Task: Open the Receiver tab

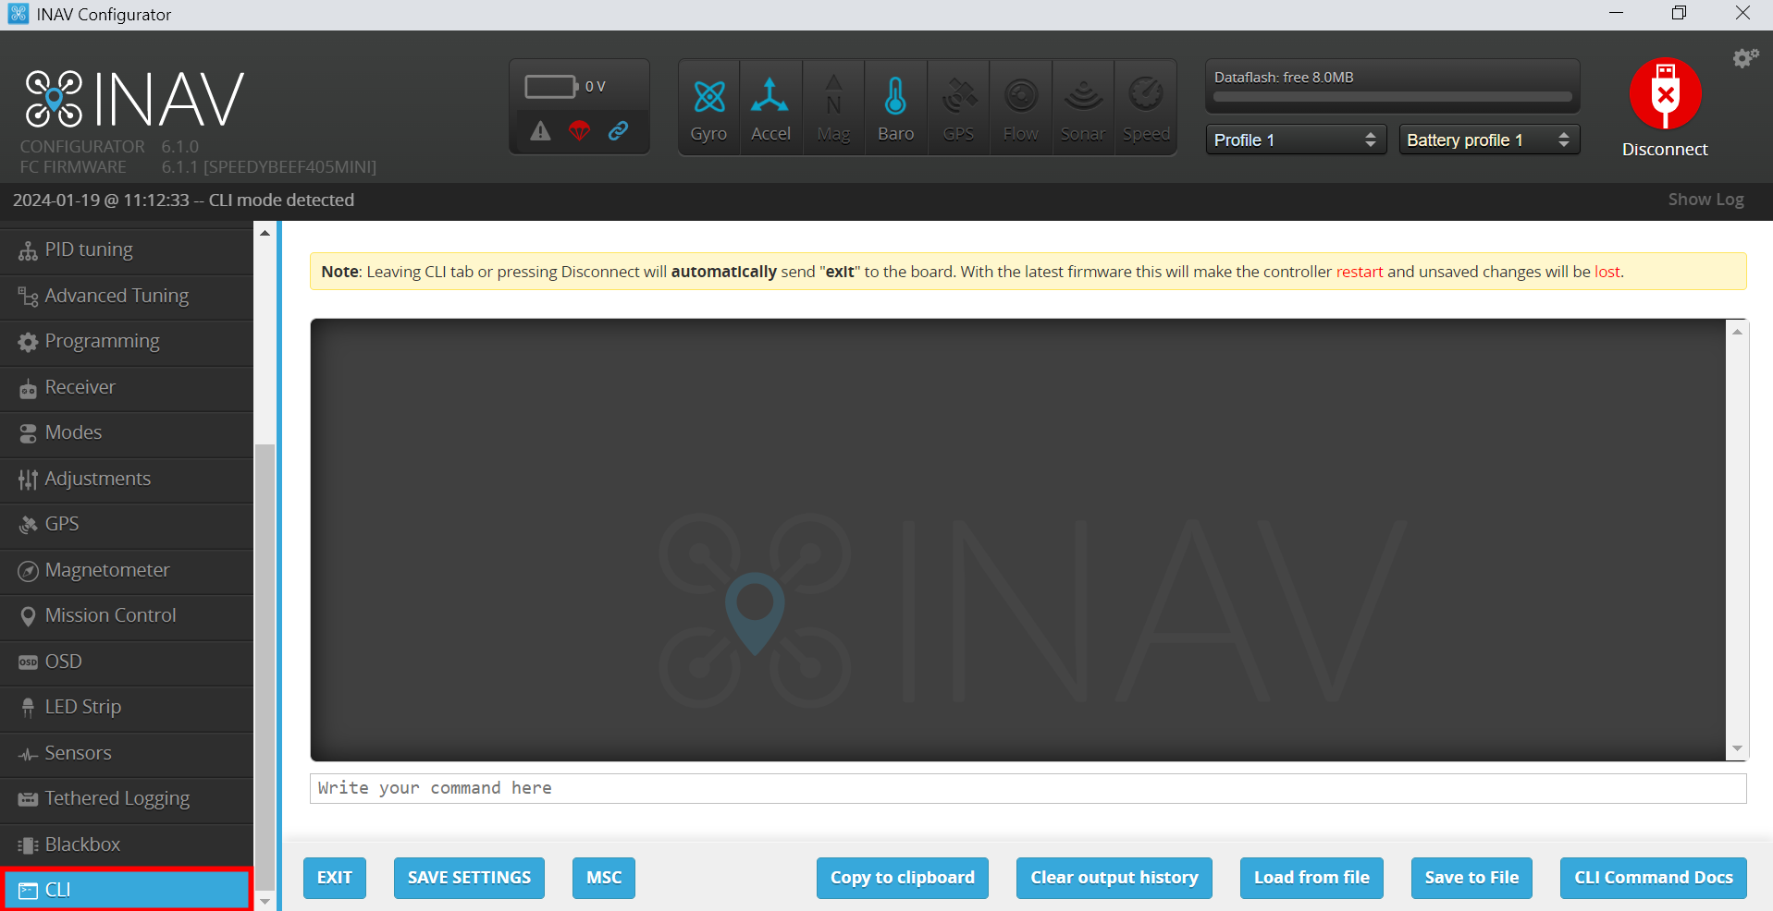Action: (x=127, y=388)
